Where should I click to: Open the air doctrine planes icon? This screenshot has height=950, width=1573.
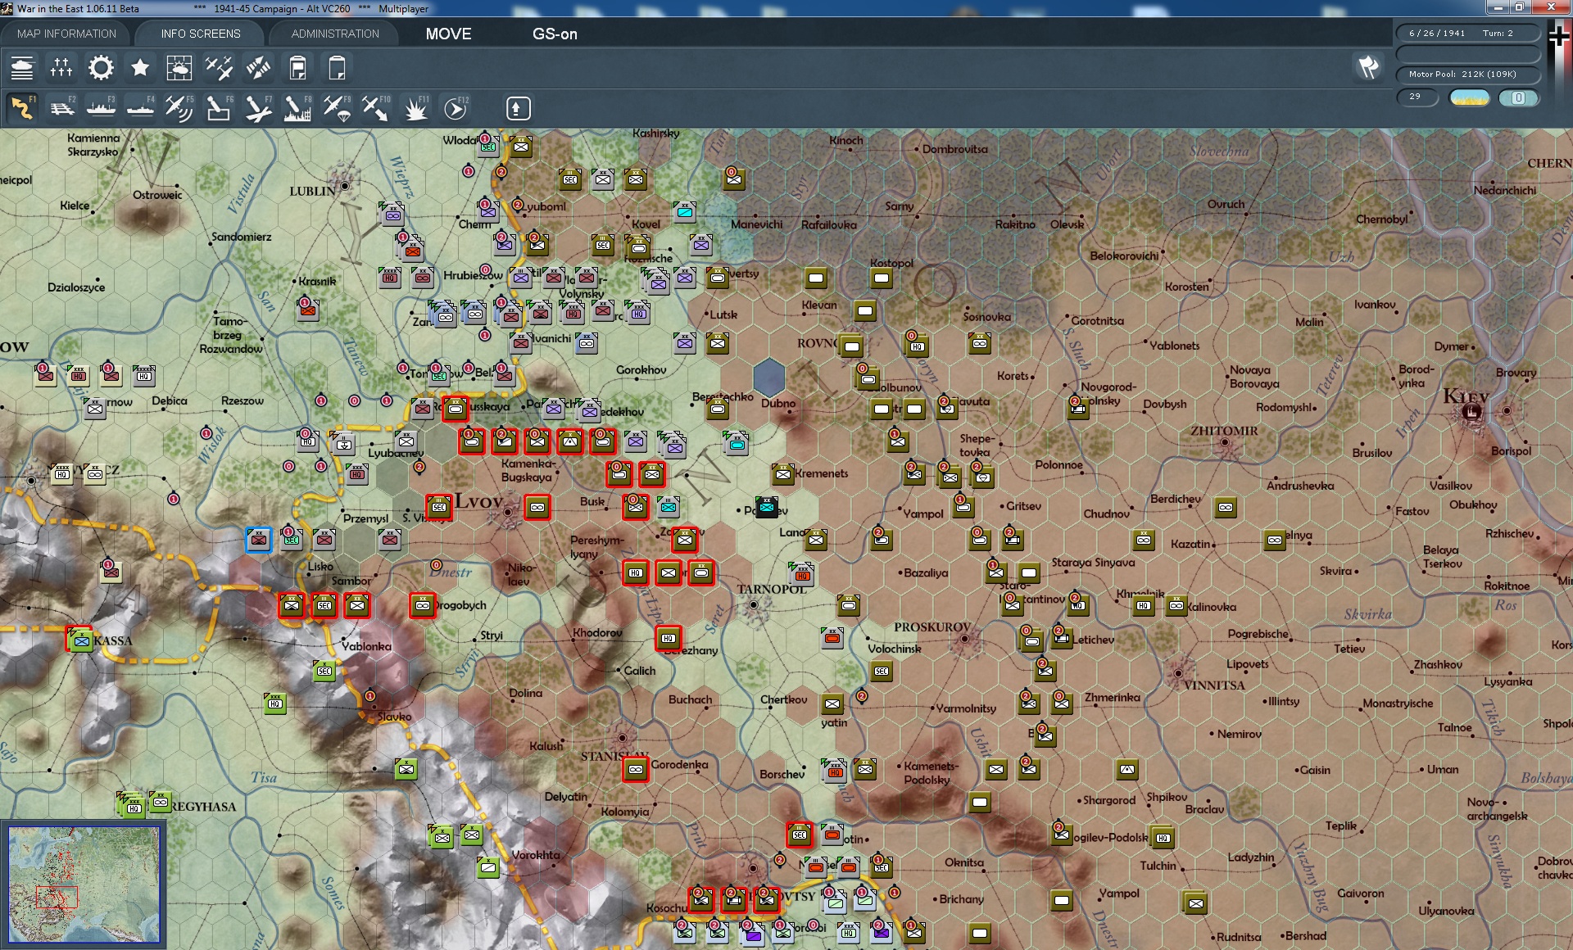click(219, 67)
